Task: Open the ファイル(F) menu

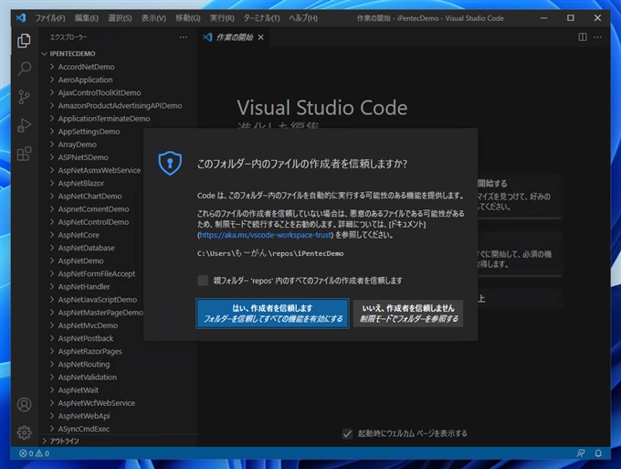Action: (x=50, y=18)
